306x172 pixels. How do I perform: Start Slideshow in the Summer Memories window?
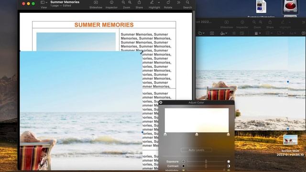tap(96, 2)
